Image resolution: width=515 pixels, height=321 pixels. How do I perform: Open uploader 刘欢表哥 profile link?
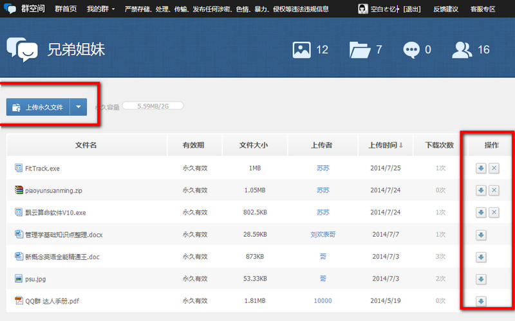click(x=324, y=235)
